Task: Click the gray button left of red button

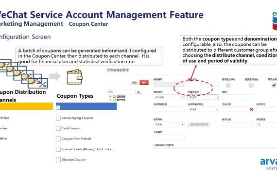Action: 135,83
